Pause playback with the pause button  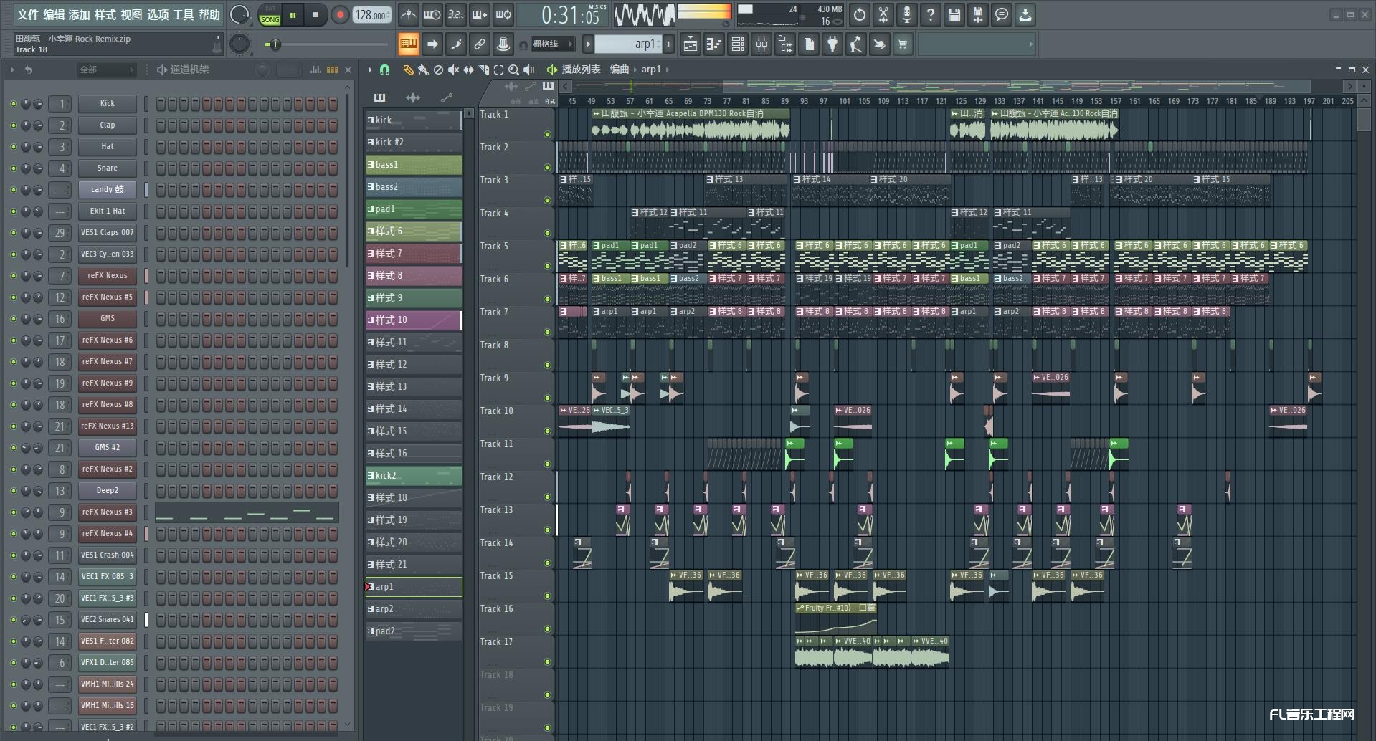pos(293,14)
